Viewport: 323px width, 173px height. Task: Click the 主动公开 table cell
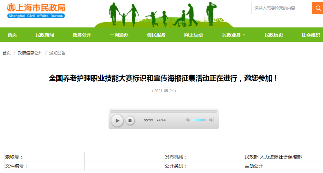point(284,166)
